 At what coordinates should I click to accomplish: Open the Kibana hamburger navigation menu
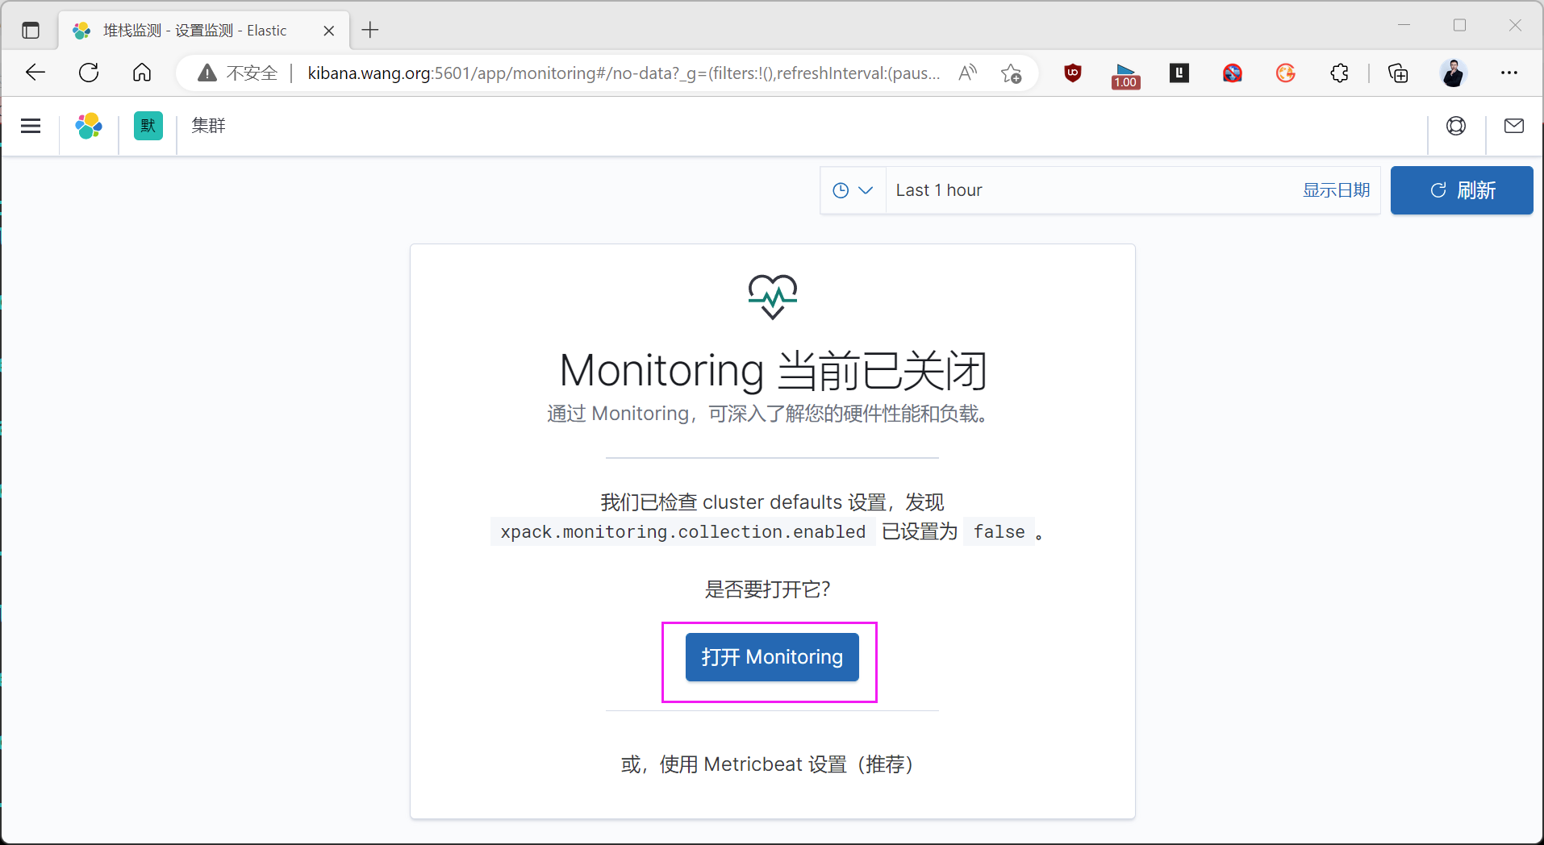coord(31,126)
